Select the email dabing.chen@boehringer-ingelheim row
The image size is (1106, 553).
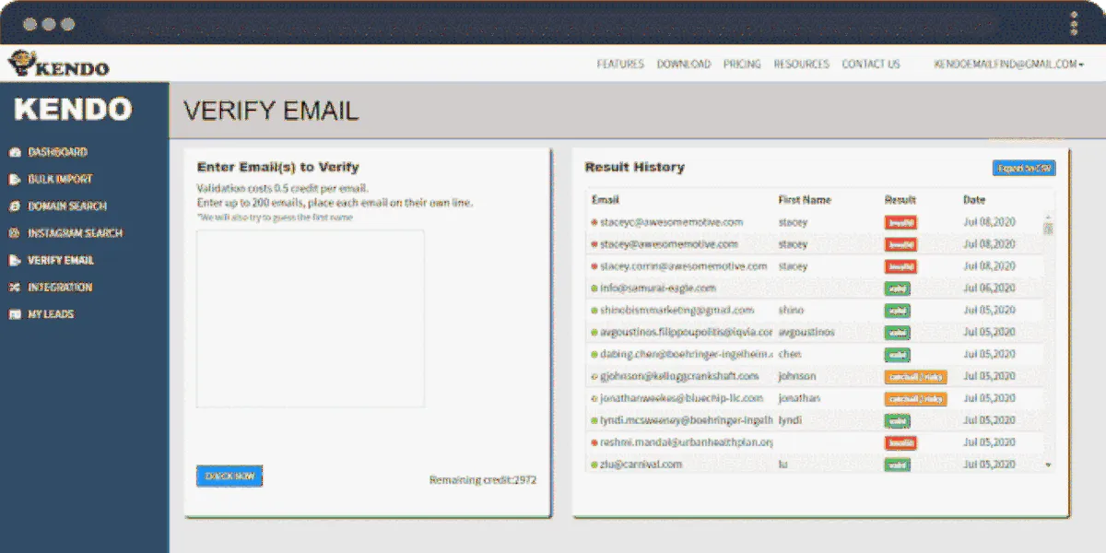pos(687,354)
